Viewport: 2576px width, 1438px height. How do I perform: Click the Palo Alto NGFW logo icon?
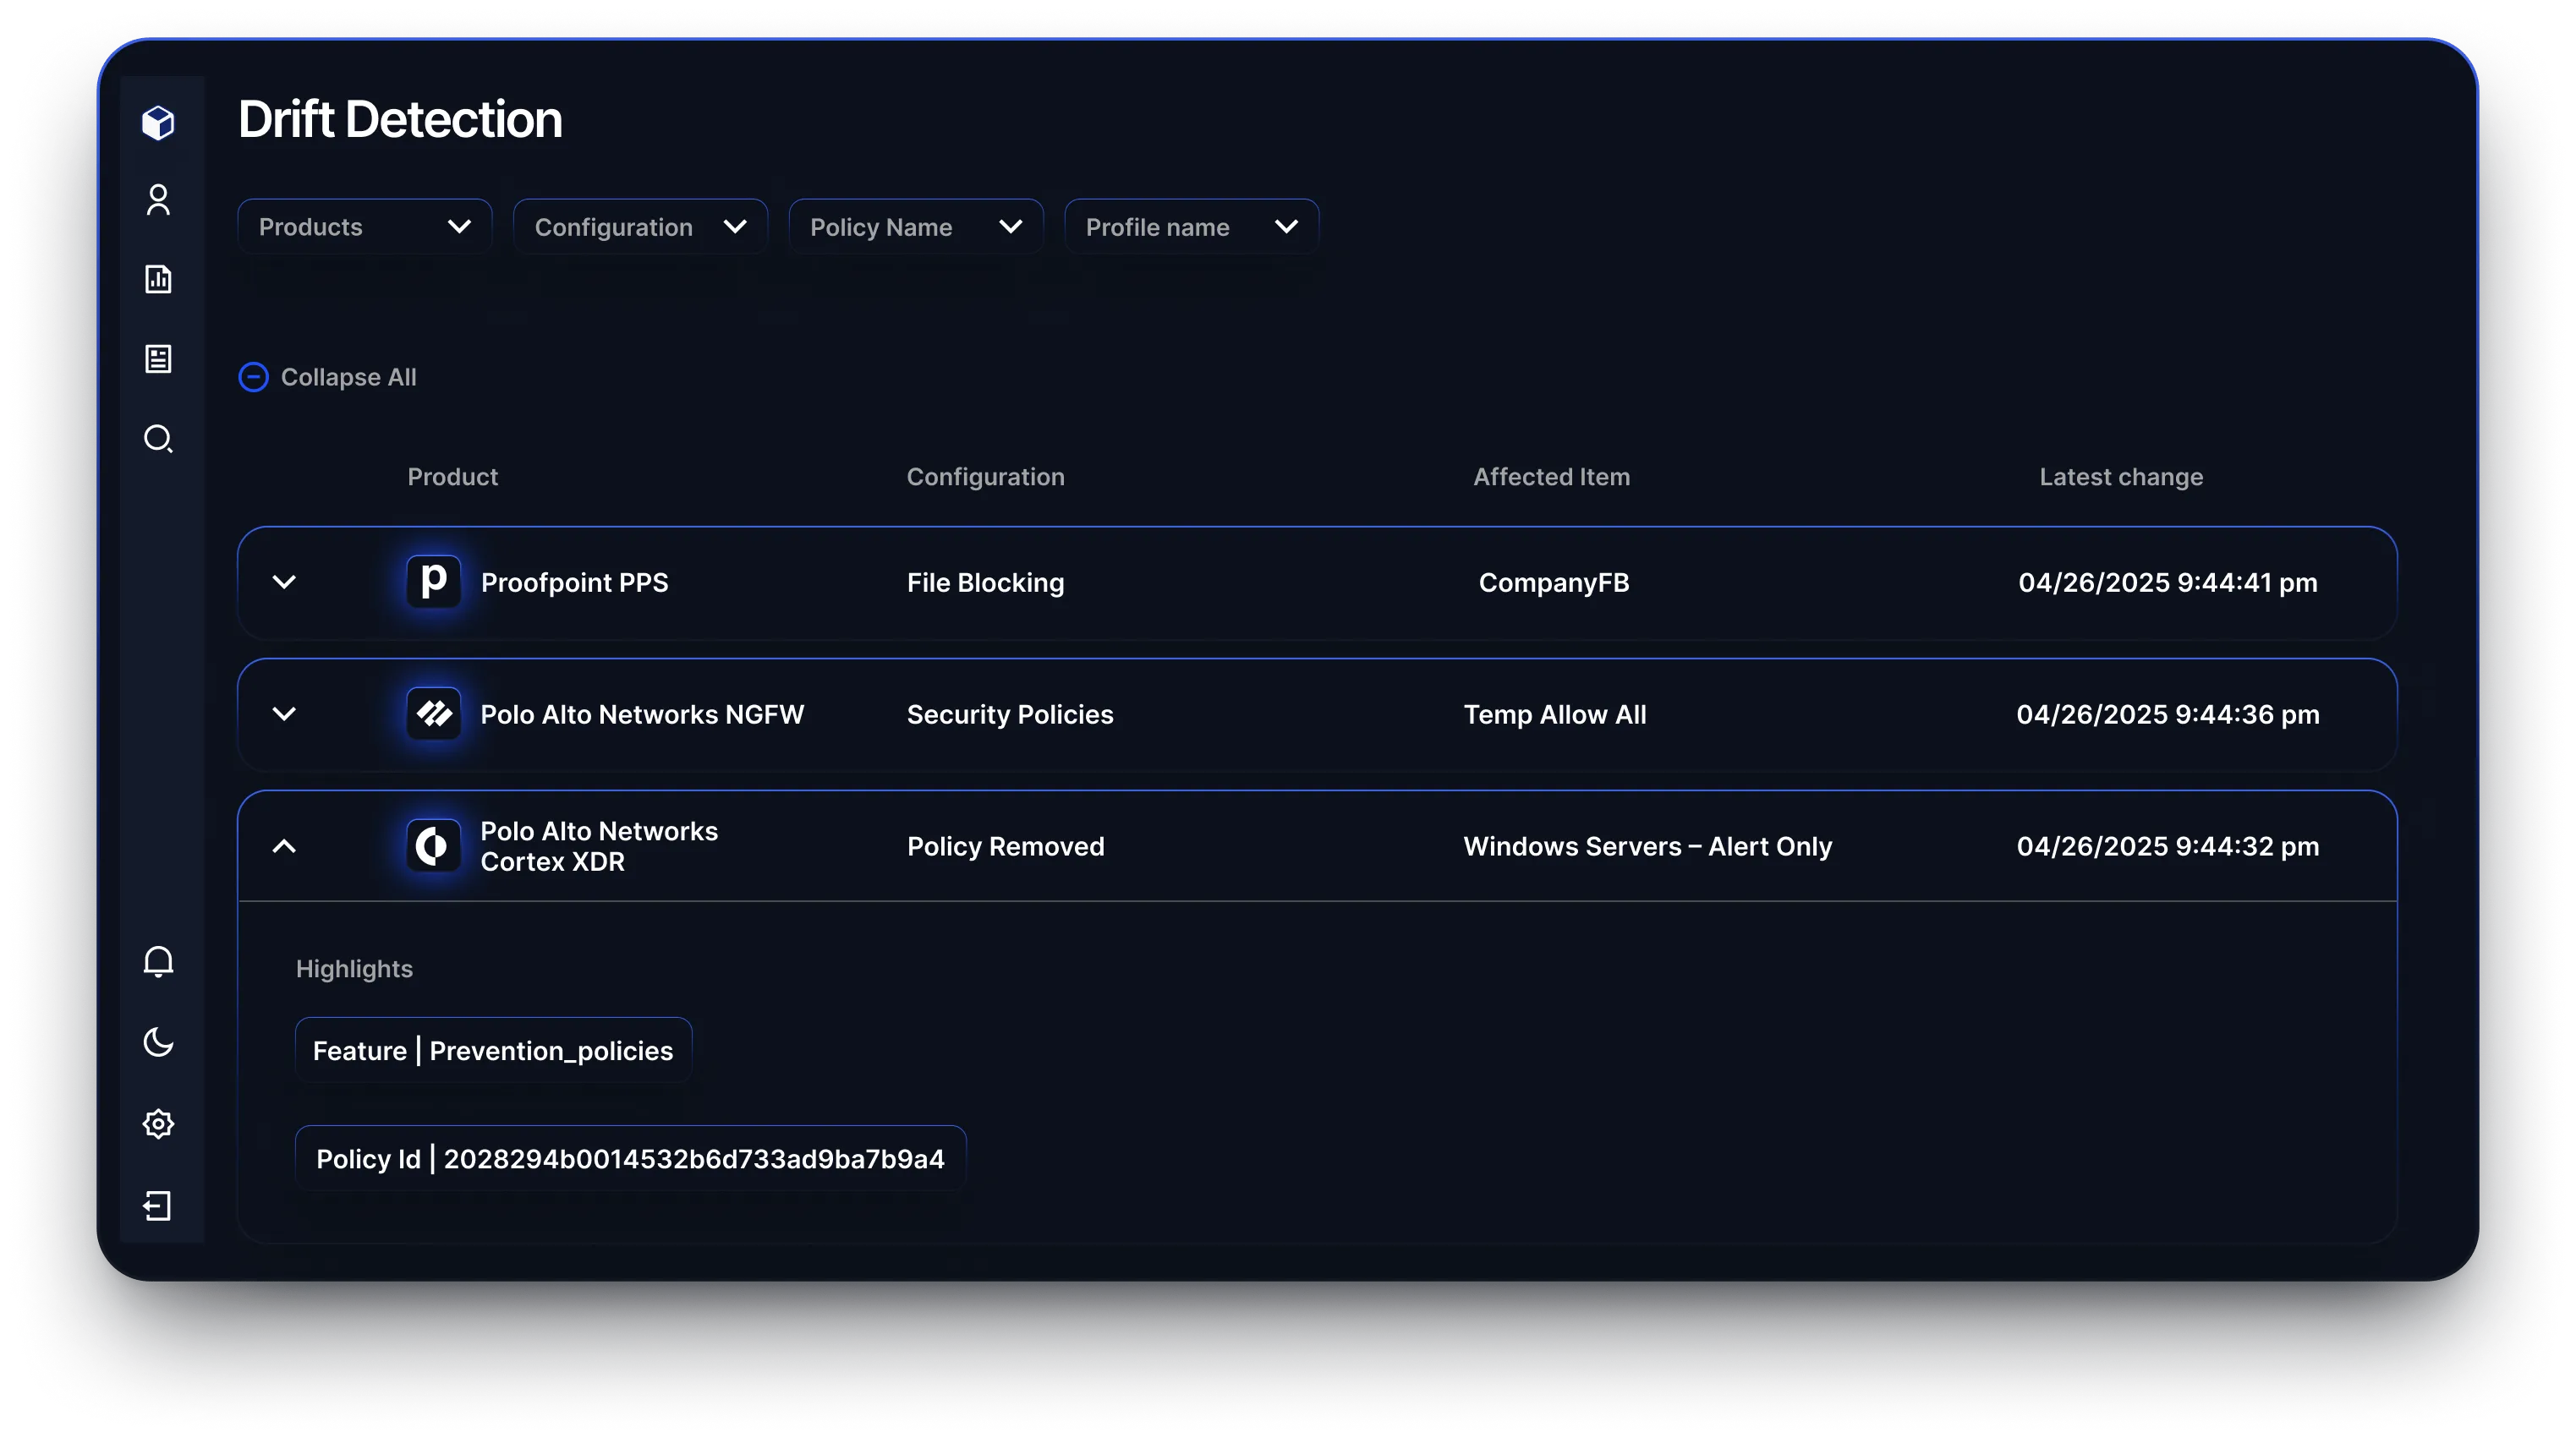coord(433,714)
